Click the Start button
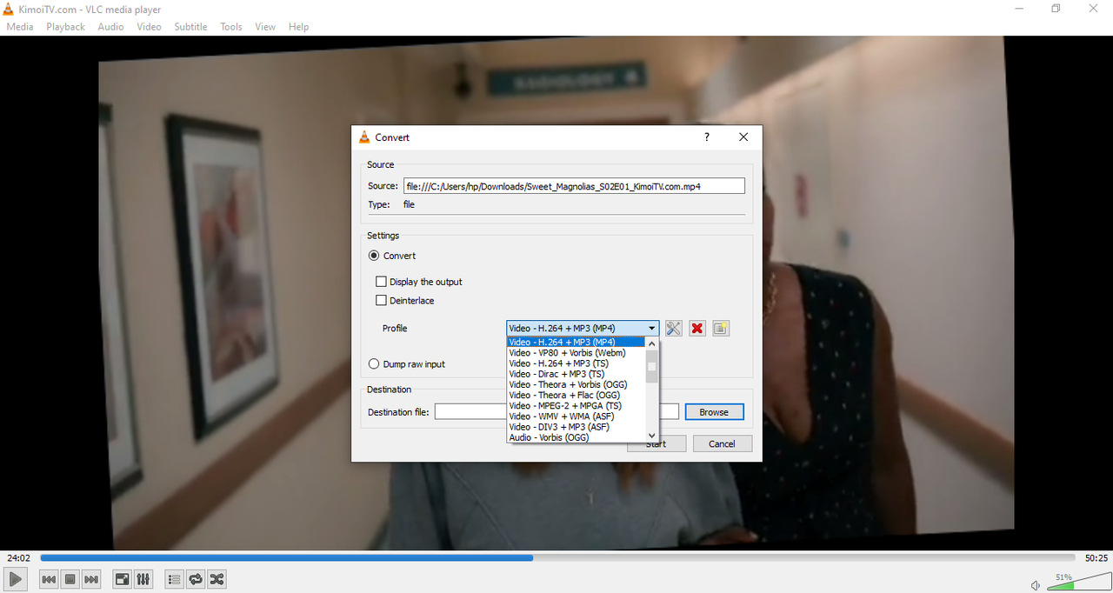The image size is (1113, 593). [656, 443]
